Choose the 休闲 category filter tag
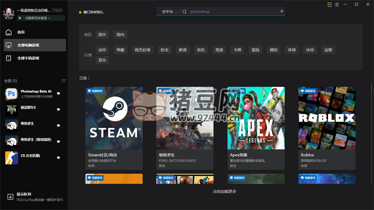The height and width of the screenshot is (210, 374). point(310,50)
